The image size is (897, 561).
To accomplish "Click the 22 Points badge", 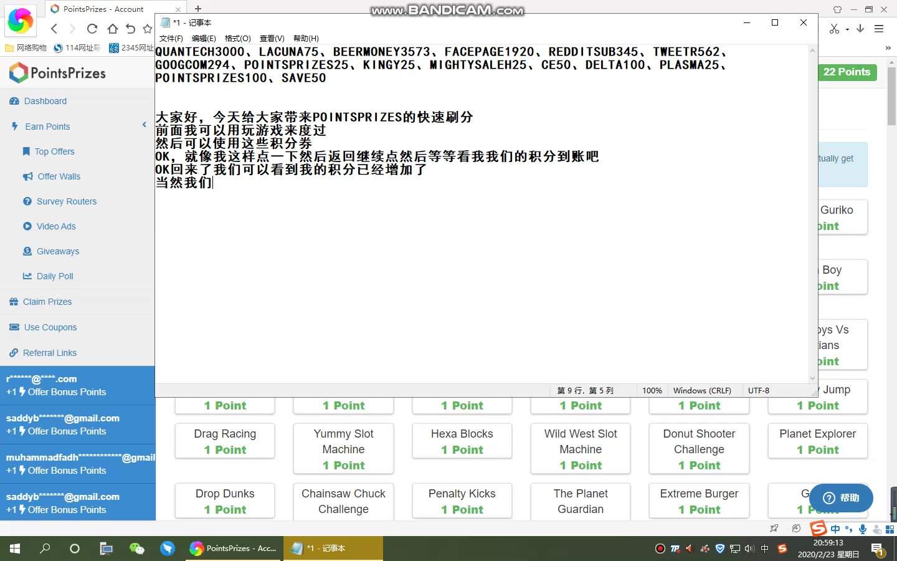I will pos(847,72).
